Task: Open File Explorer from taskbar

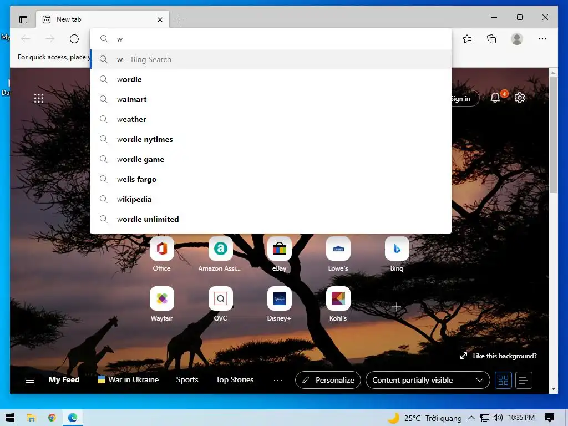Action: pyautogui.click(x=31, y=418)
